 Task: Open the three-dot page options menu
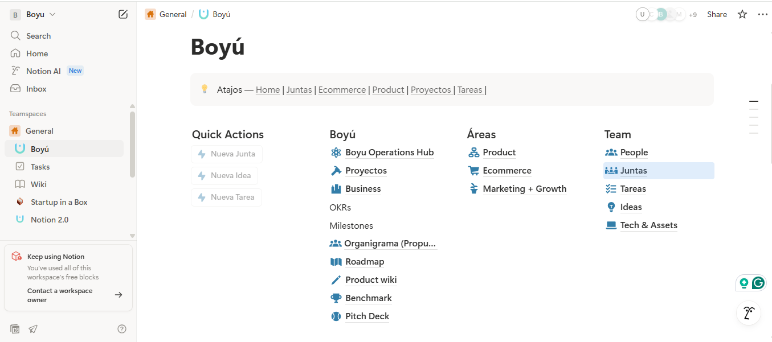point(763,14)
